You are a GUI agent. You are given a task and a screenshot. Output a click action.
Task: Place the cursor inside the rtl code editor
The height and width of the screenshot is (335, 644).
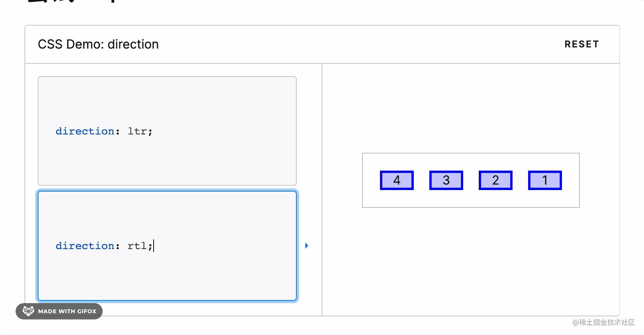167,246
